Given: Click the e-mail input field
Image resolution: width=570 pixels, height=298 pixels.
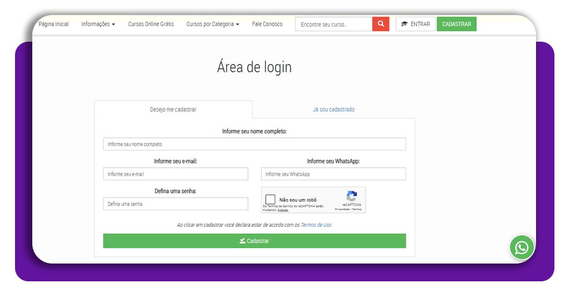Looking at the screenshot, I should [x=175, y=174].
